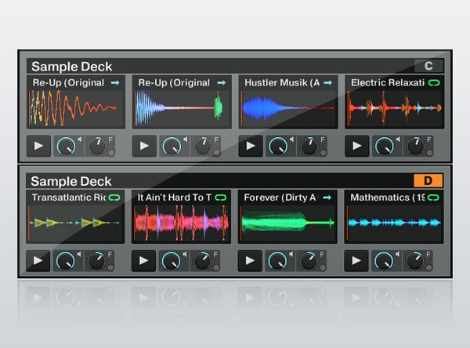Play the Forever (Dirty) sample
Viewport: 470px width, 348px height.
pyautogui.click(x=251, y=260)
